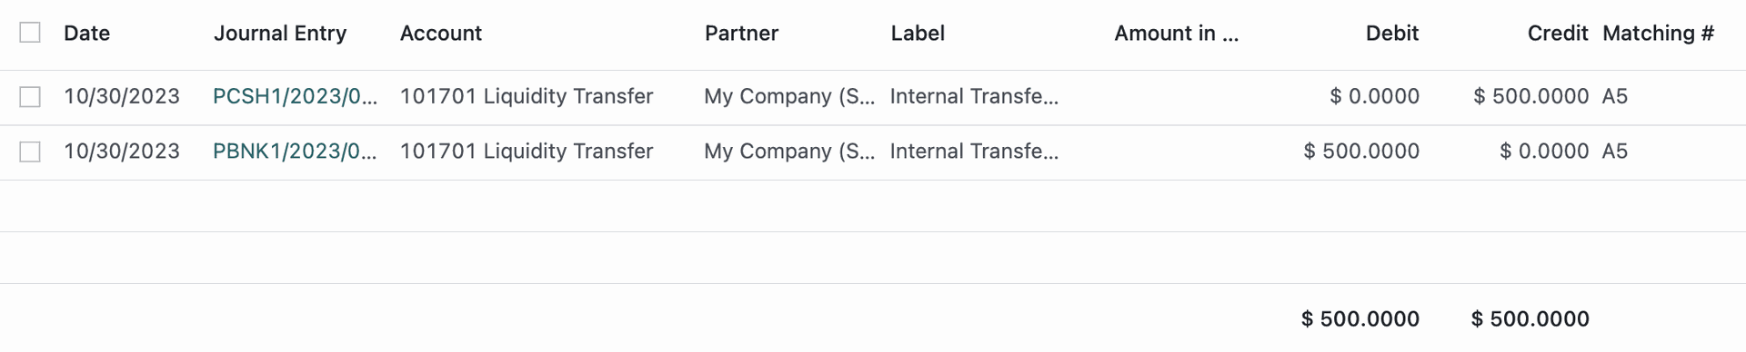Sort by the Debit column header
The height and width of the screenshot is (352, 1746).
coord(1392,34)
